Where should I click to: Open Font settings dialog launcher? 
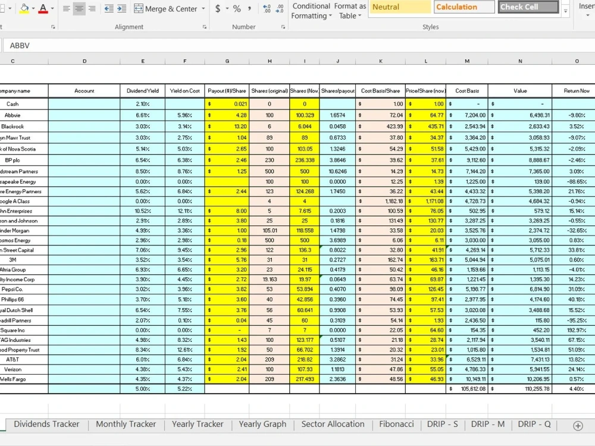click(x=53, y=27)
